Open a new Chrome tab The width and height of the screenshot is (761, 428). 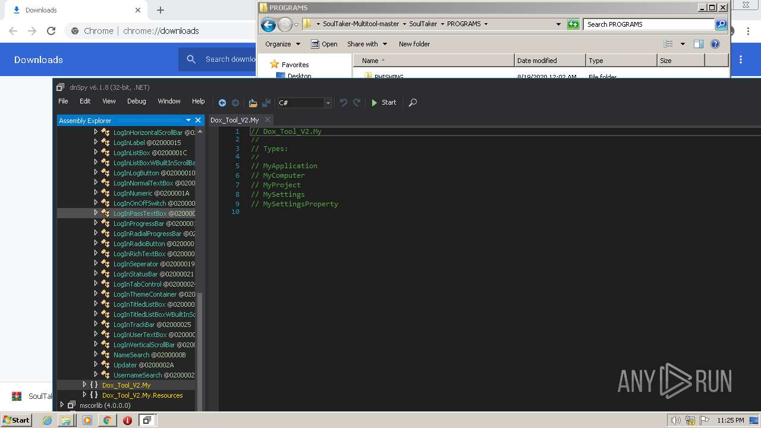tap(161, 10)
